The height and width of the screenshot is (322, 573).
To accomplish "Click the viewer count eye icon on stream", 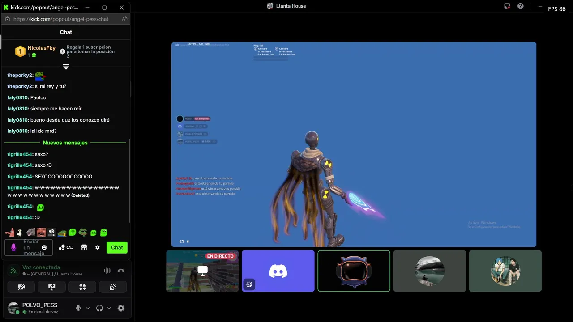I will point(182,241).
